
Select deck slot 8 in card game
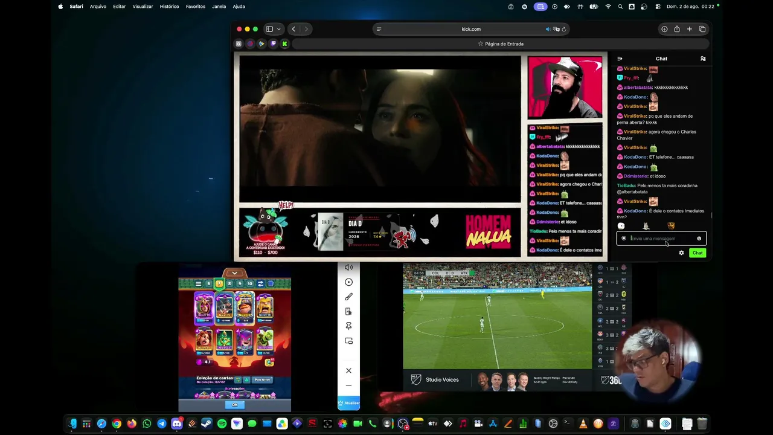pos(229,284)
